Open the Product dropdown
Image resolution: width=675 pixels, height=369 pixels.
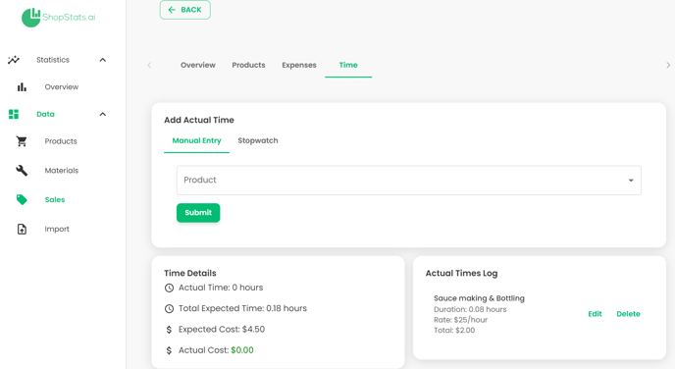[x=408, y=180]
